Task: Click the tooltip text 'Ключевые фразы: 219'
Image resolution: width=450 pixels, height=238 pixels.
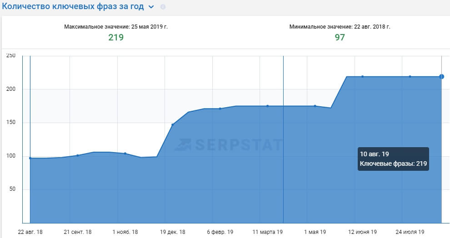Action: click(394, 164)
